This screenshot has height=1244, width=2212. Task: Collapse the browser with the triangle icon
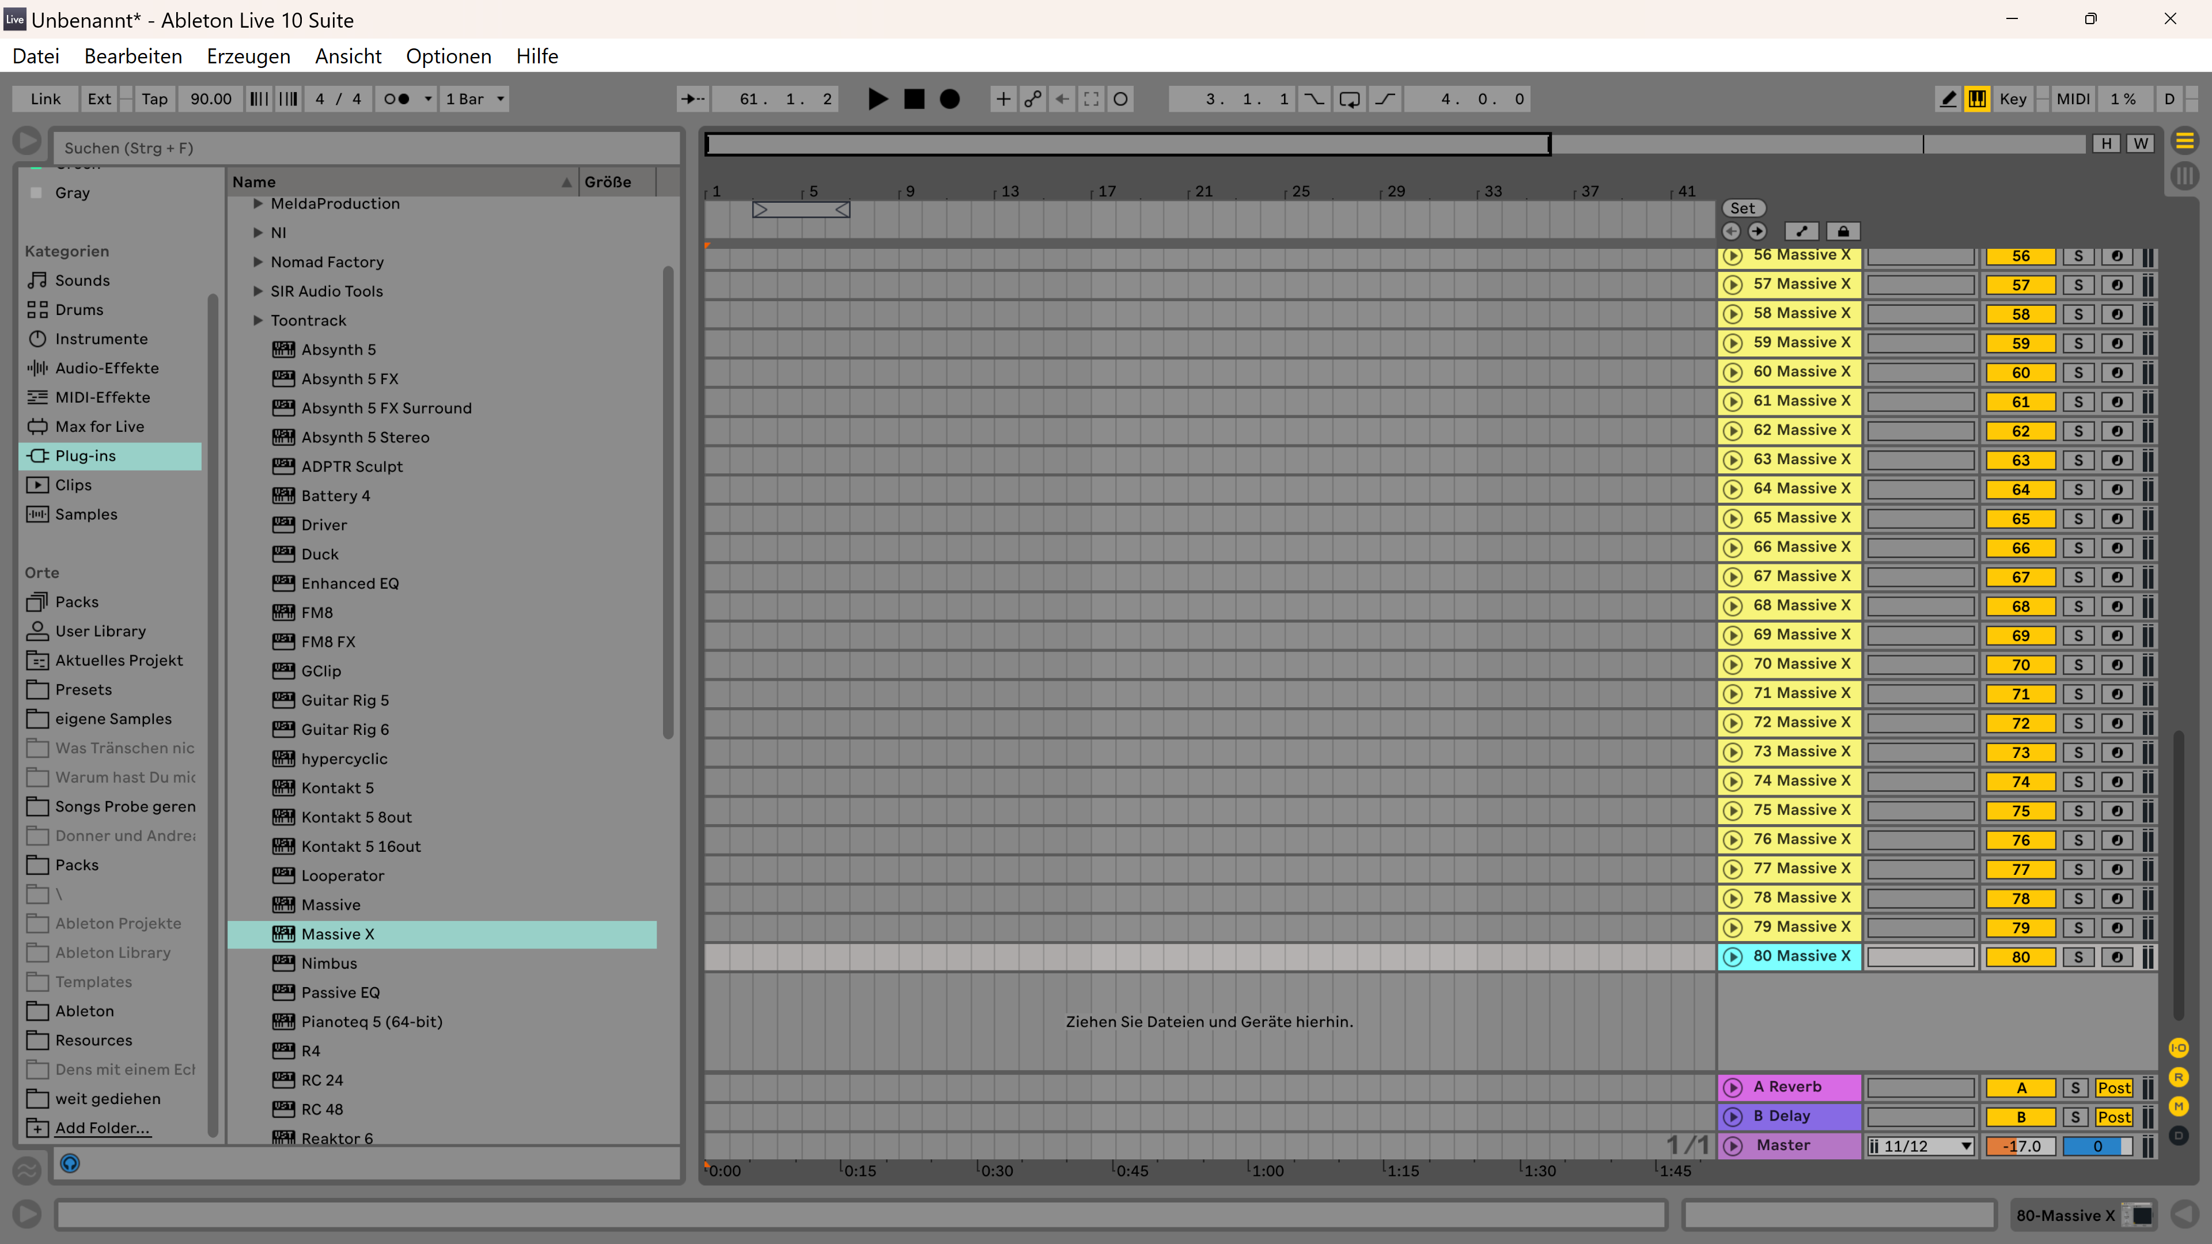pos(26,141)
